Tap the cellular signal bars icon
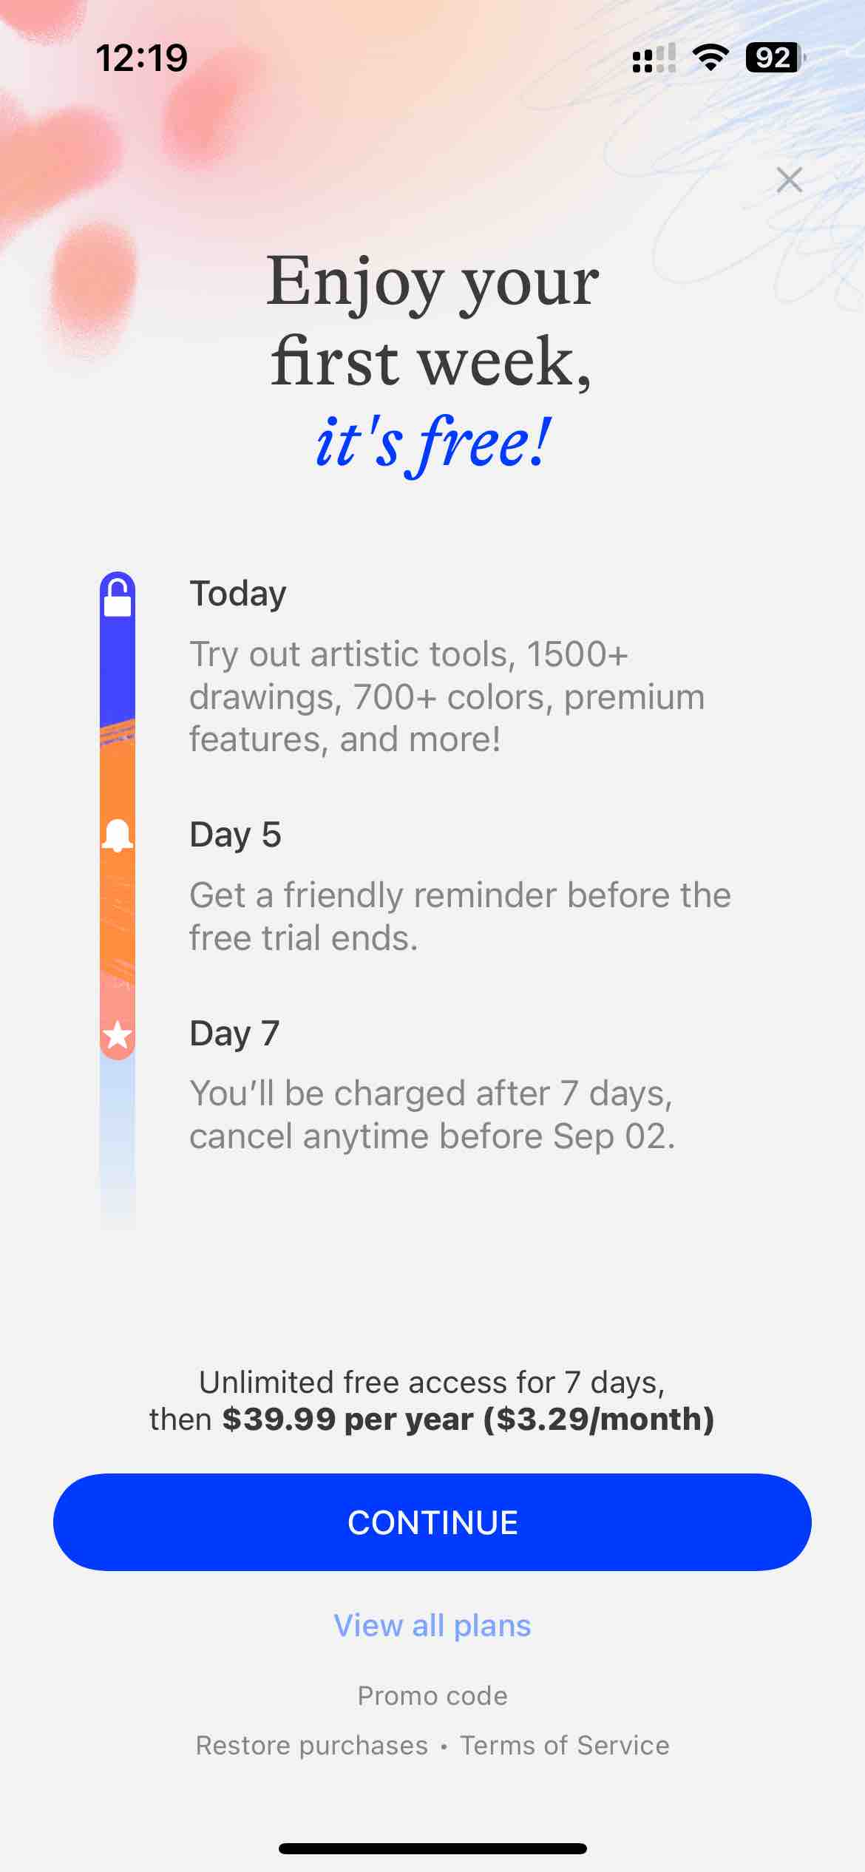 (x=654, y=58)
